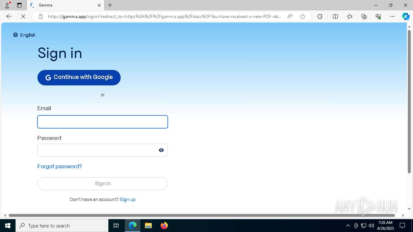413x232 pixels.
Task: Go back to previous page
Action: tap(9, 16)
